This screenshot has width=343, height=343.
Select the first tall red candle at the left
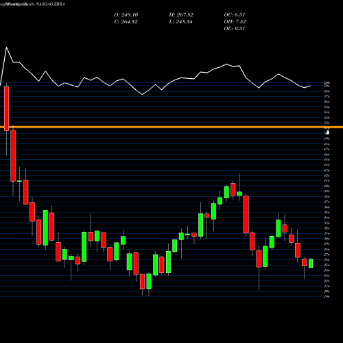(6, 108)
